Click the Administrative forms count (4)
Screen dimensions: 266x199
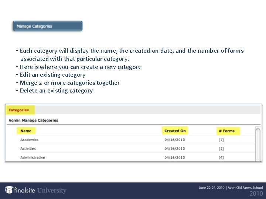pos(221,158)
